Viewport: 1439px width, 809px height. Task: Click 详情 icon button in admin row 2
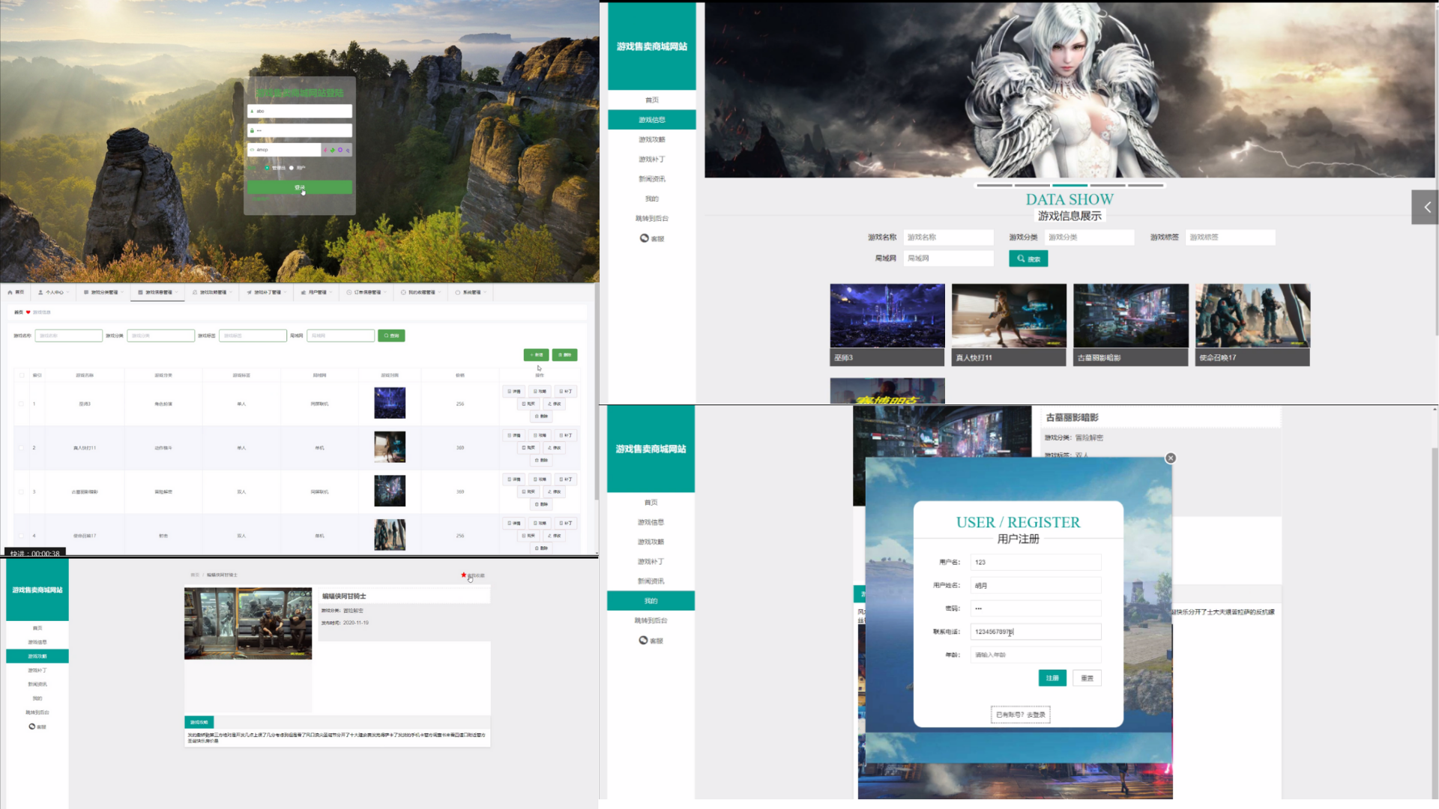(x=514, y=435)
